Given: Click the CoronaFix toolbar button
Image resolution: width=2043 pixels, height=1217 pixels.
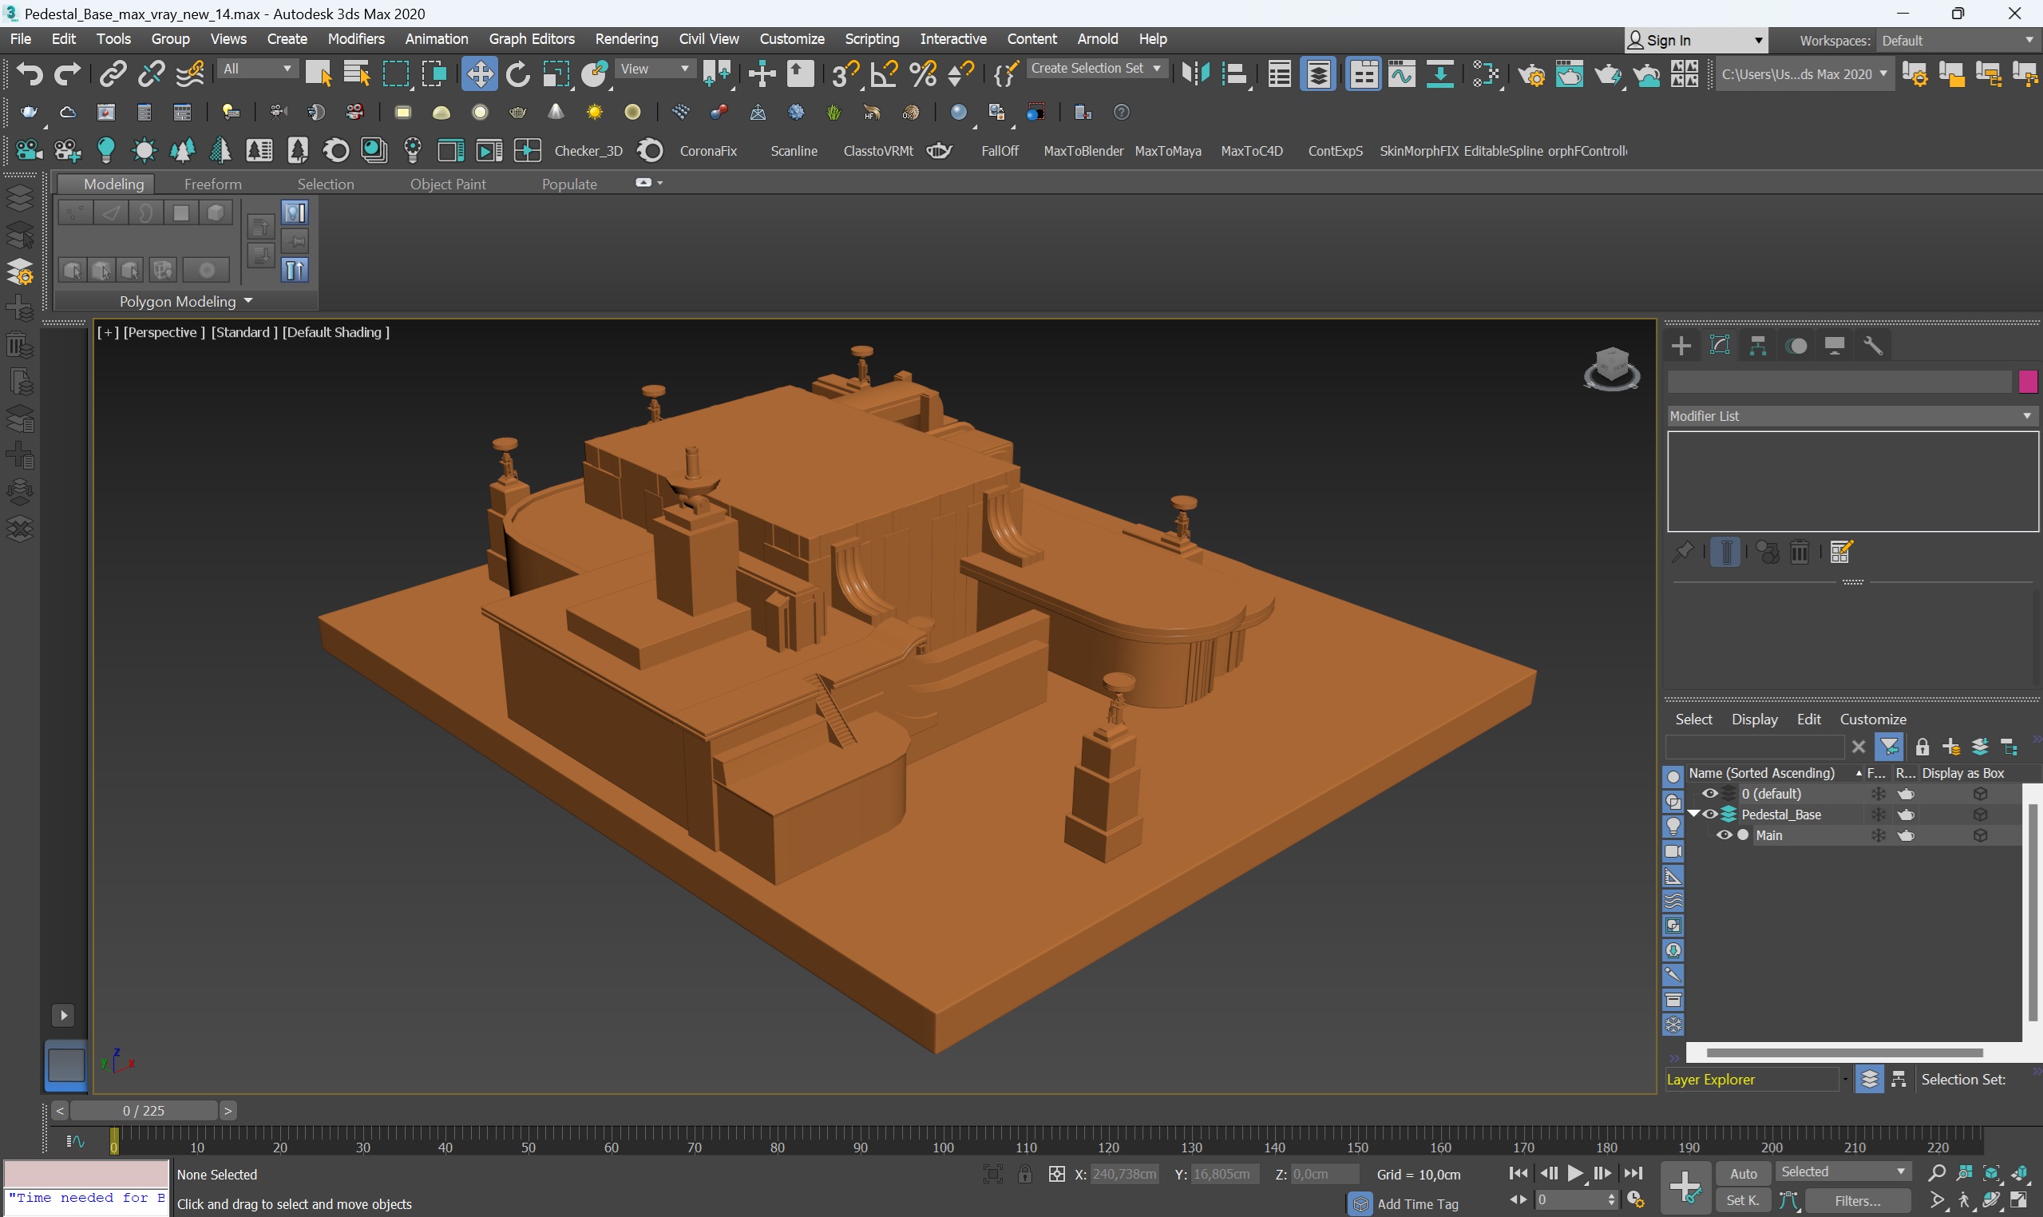Looking at the screenshot, I should 708,151.
